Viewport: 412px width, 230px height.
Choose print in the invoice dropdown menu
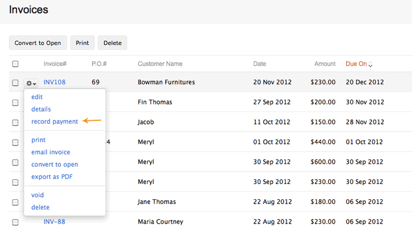[x=38, y=140]
